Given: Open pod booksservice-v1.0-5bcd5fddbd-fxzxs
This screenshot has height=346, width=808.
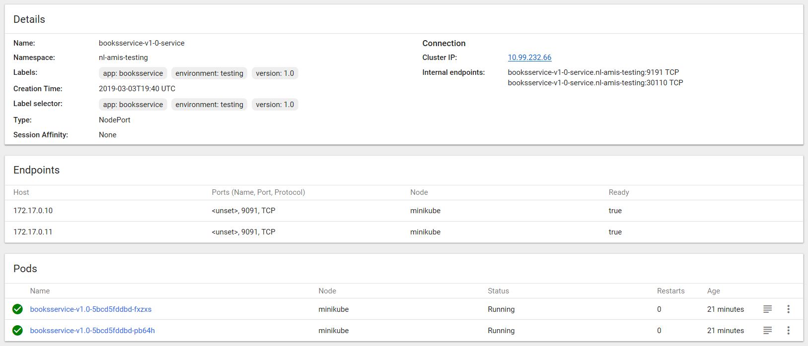Looking at the screenshot, I should point(91,309).
